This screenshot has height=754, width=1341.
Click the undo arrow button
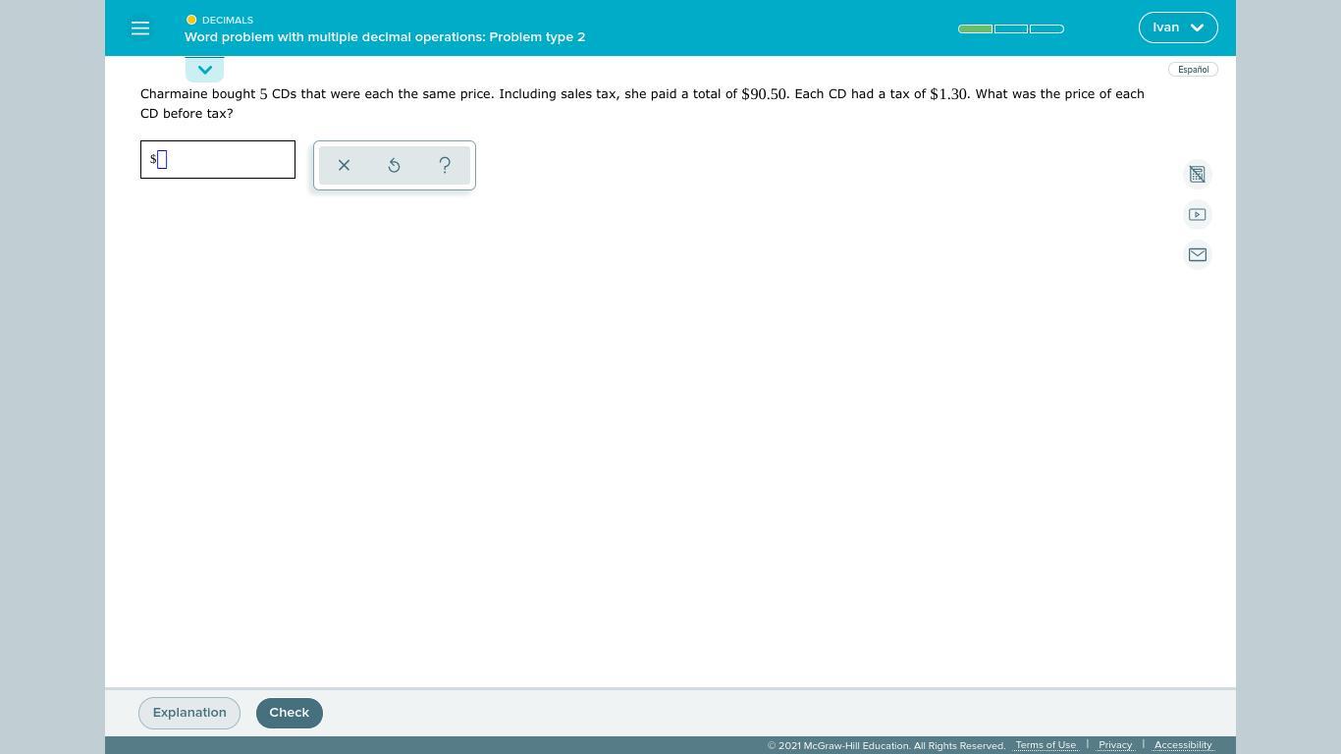tap(394, 165)
